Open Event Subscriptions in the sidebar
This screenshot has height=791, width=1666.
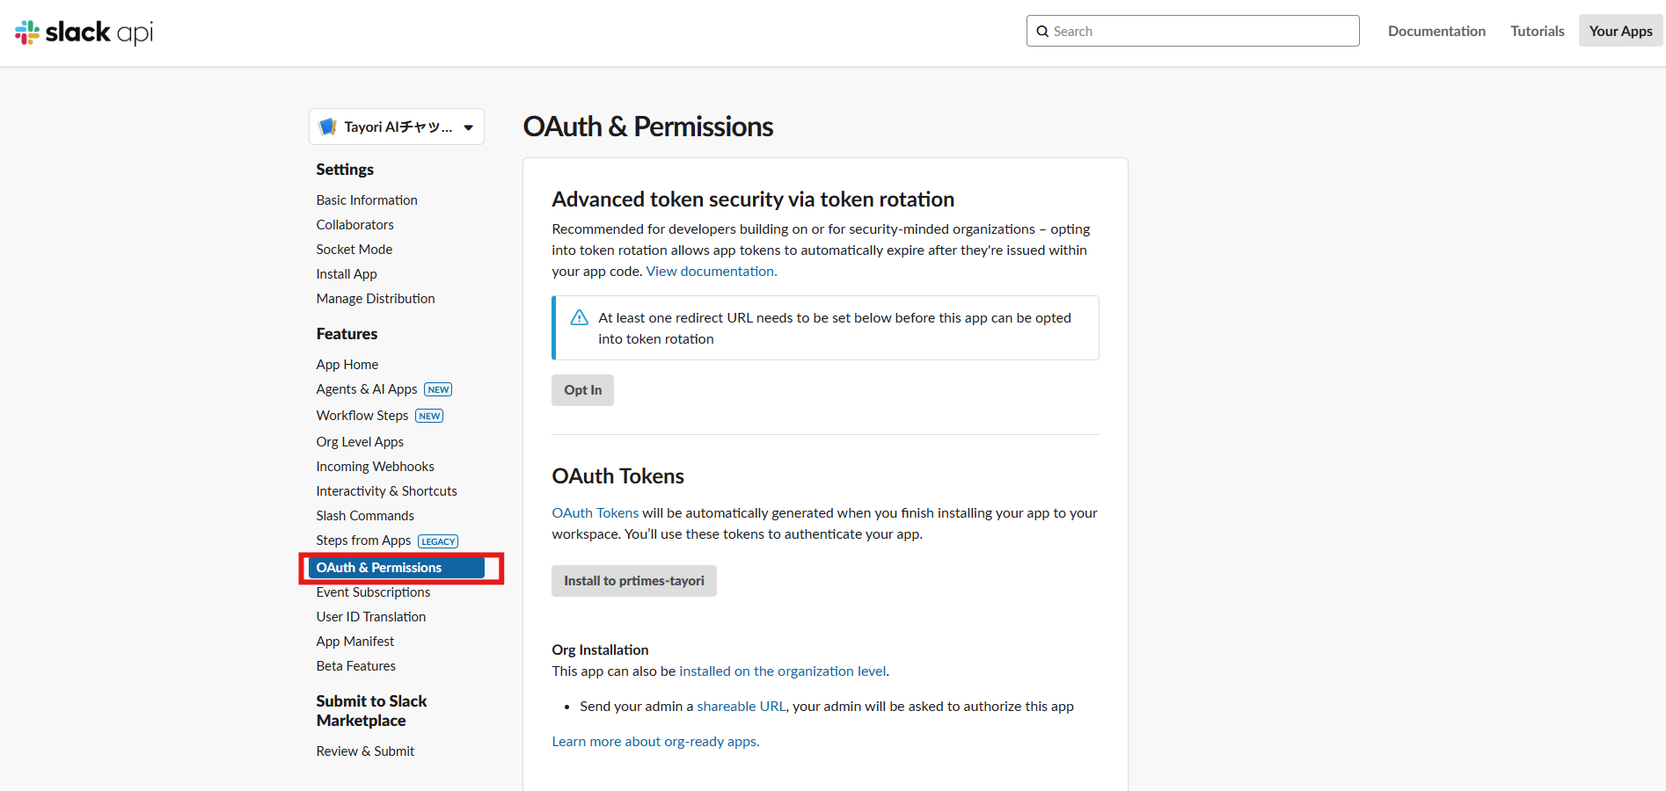[373, 592]
